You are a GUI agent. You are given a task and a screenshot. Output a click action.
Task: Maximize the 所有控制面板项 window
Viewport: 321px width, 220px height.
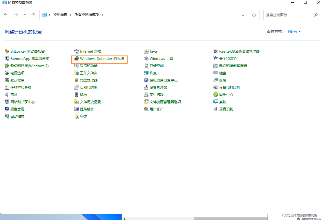tap(305, 2)
